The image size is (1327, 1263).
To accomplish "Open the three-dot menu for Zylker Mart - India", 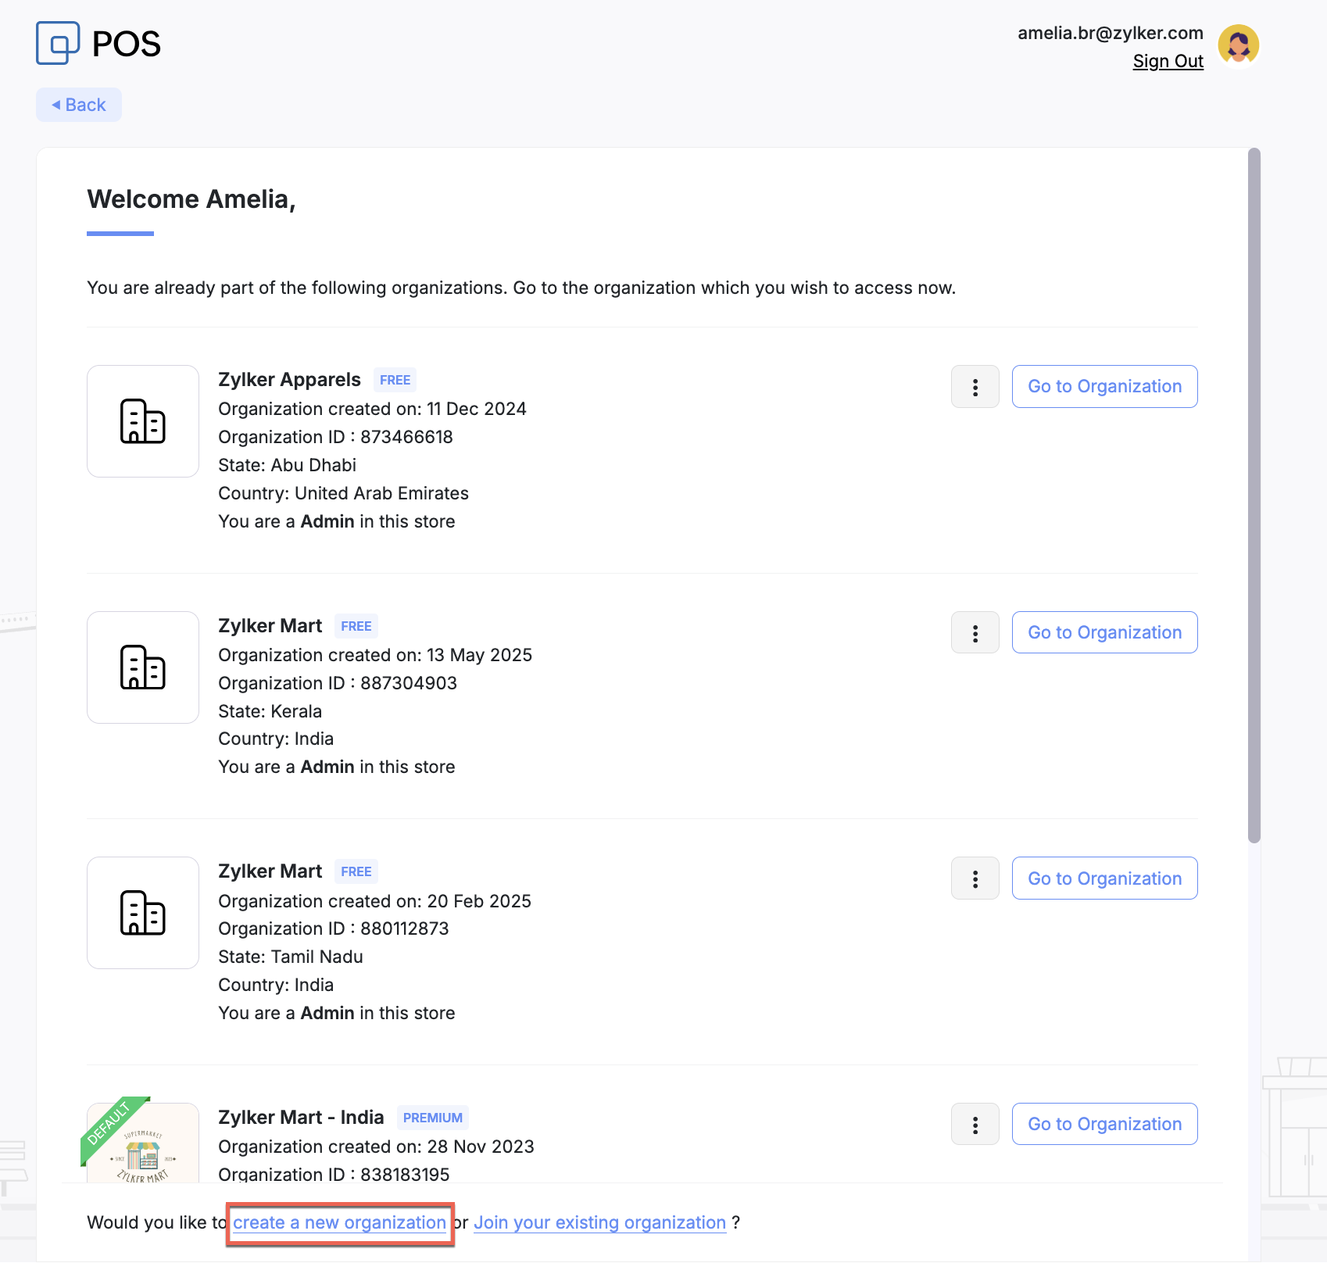I will pyautogui.click(x=975, y=1125).
